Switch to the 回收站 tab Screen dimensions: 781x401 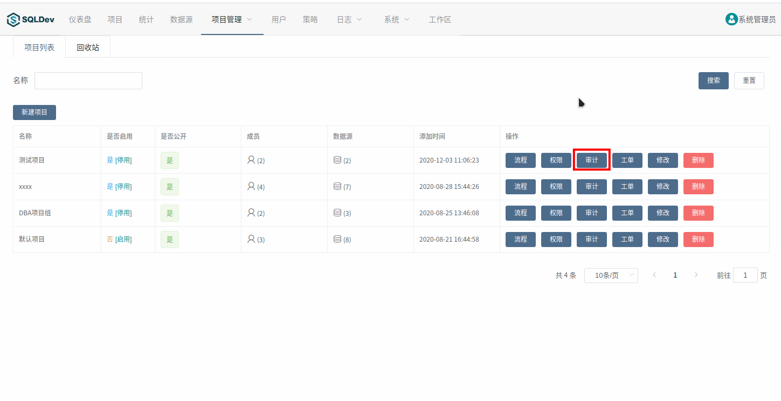coord(88,47)
